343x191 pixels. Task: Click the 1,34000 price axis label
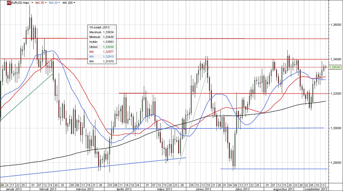coord(336,59)
